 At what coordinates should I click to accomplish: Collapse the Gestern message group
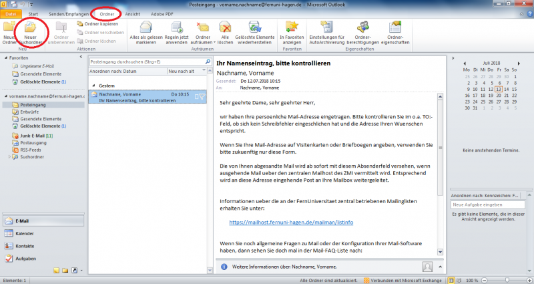93,86
